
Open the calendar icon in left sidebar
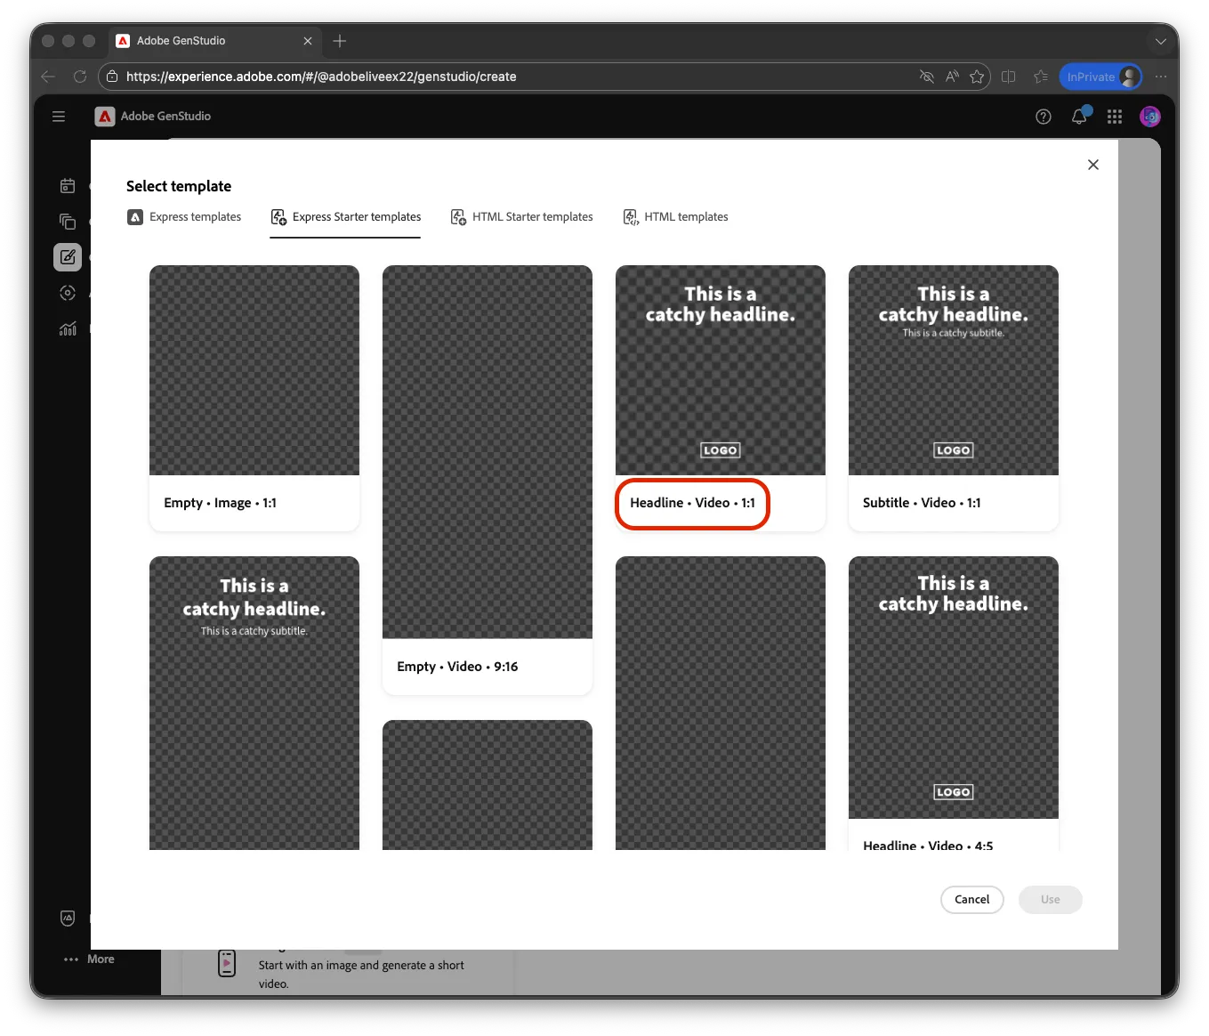(x=68, y=186)
